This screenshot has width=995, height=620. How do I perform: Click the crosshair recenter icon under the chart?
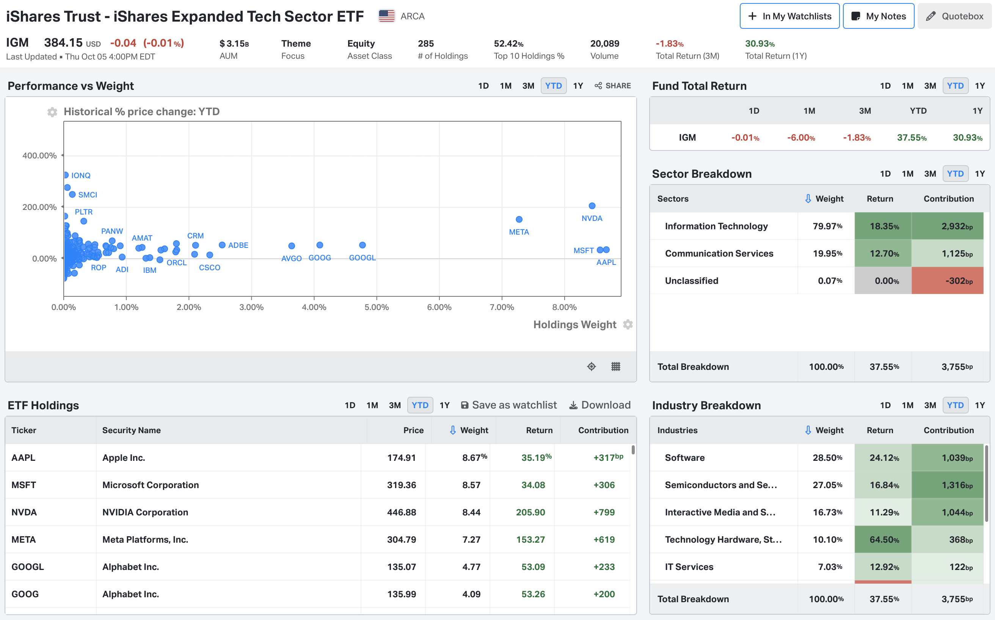tap(591, 366)
